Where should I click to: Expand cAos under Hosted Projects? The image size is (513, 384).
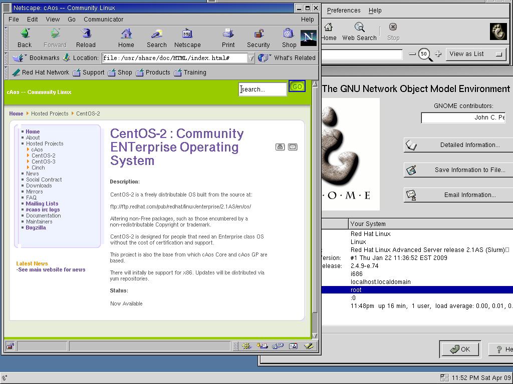coord(37,149)
